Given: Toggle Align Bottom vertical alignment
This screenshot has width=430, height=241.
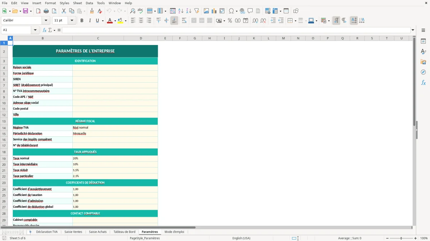Looking at the screenshot, I should click(x=174, y=21).
